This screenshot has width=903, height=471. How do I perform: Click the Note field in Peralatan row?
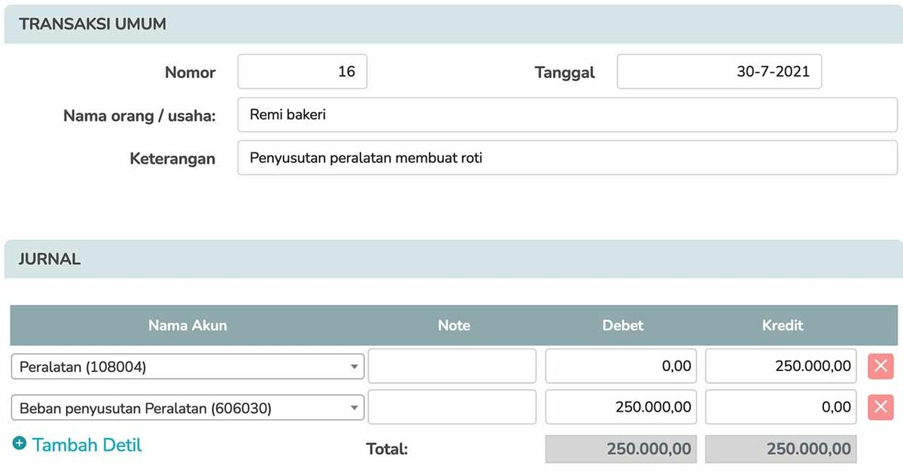[x=451, y=367]
